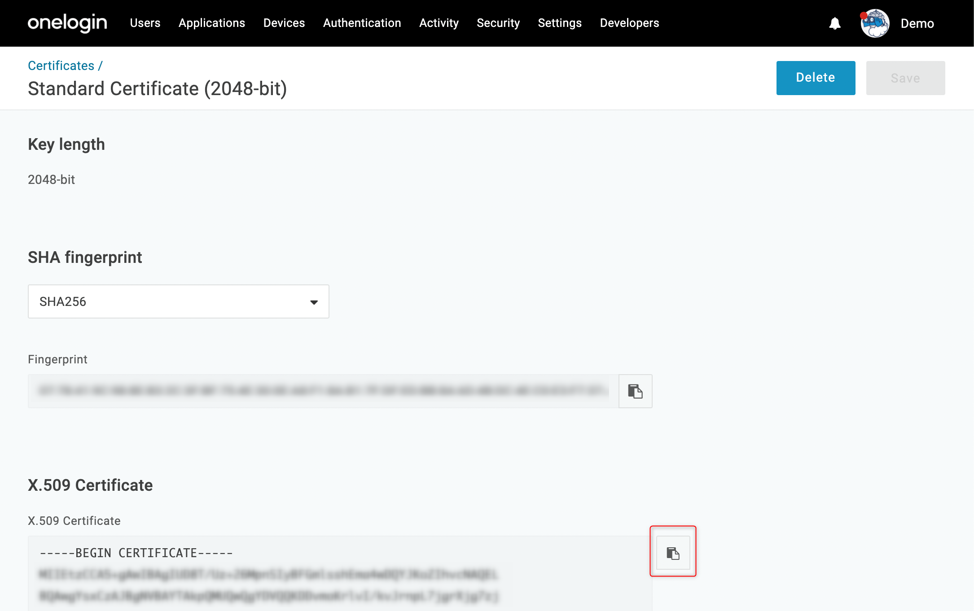The width and height of the screenshot is (974, 611).
Task: Go to OneLogin home via logo
Action: pos(67,23)
